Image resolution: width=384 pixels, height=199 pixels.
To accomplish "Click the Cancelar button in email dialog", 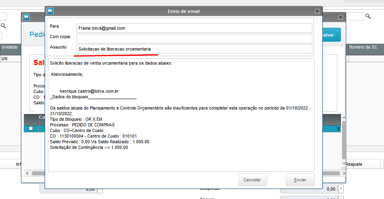I will point(252,180).
